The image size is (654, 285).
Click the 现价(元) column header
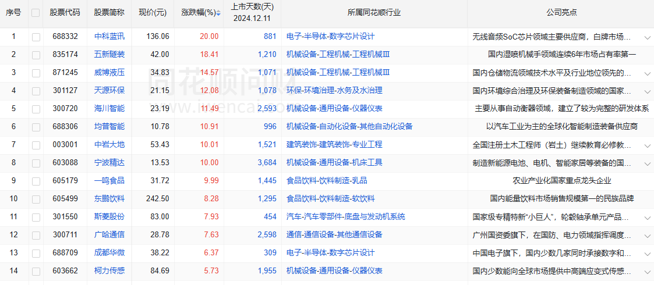pyautogui.click(x=153, y=13)
